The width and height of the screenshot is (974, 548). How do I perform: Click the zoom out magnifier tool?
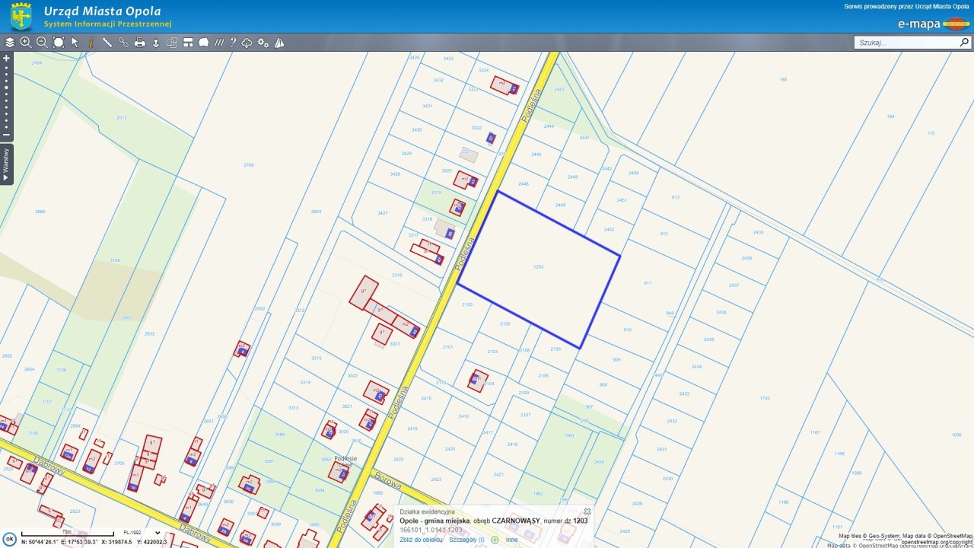point(42,43)
